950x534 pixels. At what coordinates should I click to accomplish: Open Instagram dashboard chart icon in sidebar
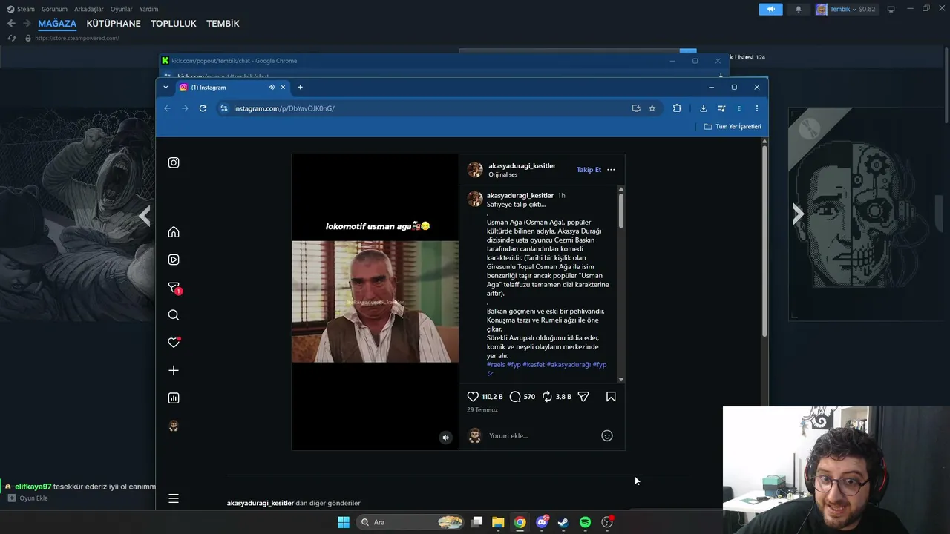174,398
